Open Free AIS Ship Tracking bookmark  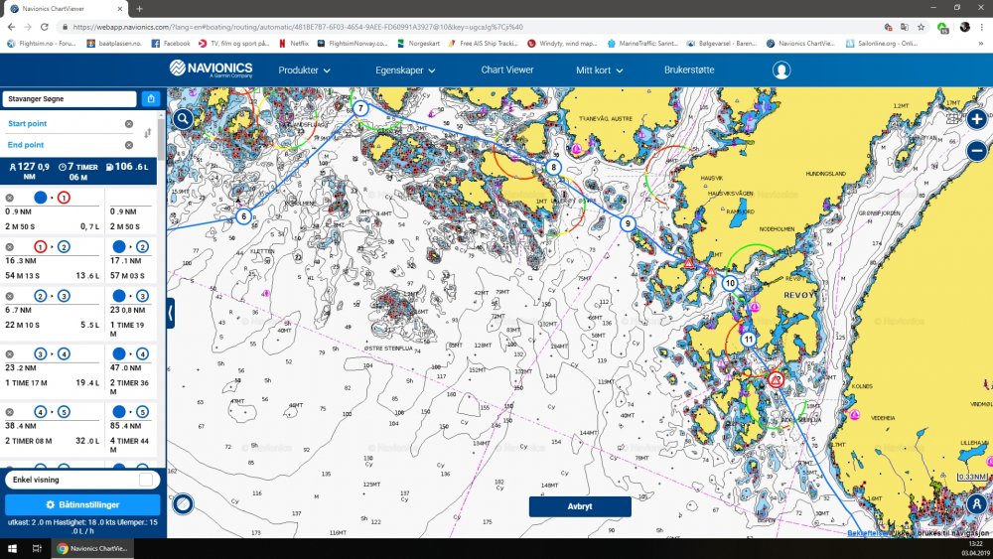pos(483,44)
